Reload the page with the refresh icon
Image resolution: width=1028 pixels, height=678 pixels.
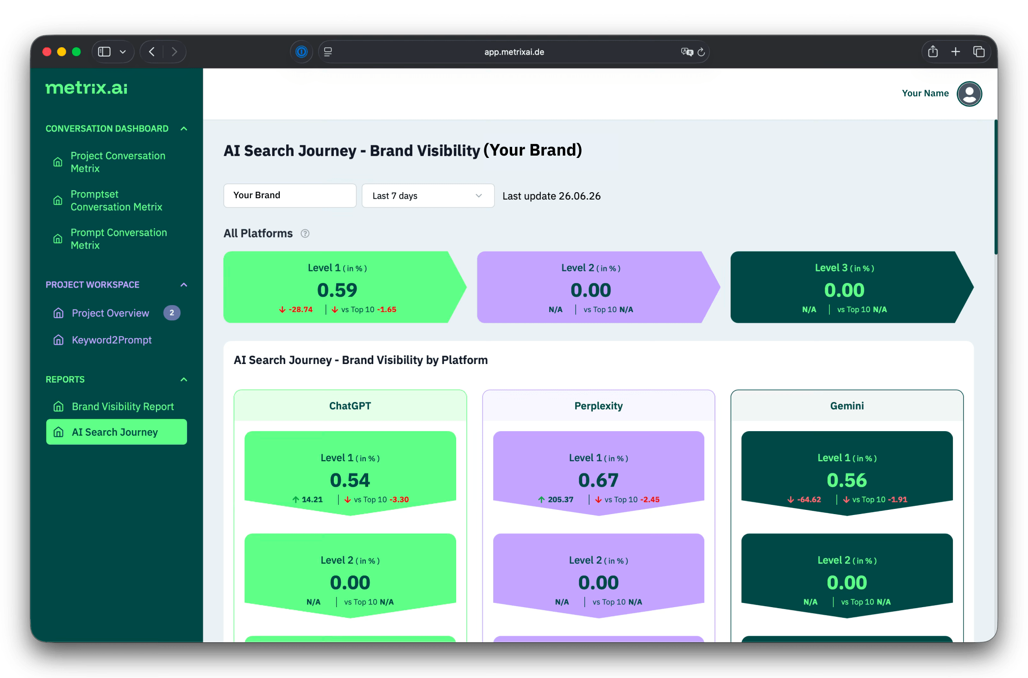pyautogui.click(x=701, y=52)
